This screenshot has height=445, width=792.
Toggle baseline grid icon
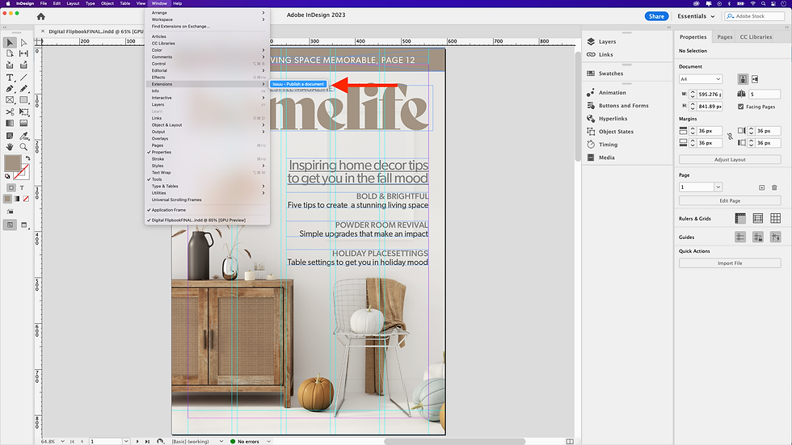[758, 219]
